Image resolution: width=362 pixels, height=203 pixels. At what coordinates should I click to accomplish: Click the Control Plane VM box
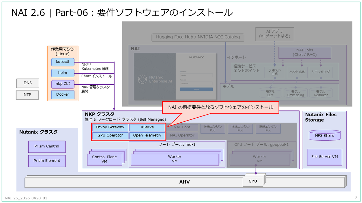pyautogui.click(x=104, y=159)
